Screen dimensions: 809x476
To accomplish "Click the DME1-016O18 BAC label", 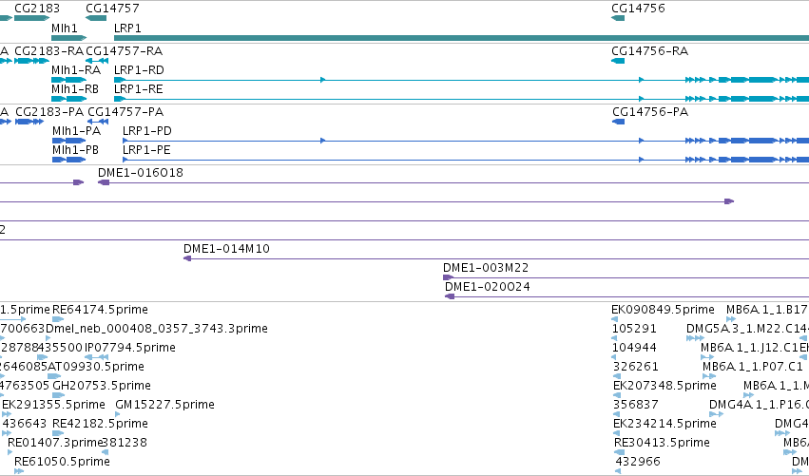I will pos(141,173).
